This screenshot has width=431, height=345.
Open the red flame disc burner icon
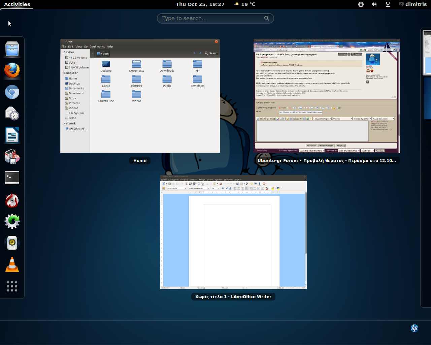click(12, 200)
